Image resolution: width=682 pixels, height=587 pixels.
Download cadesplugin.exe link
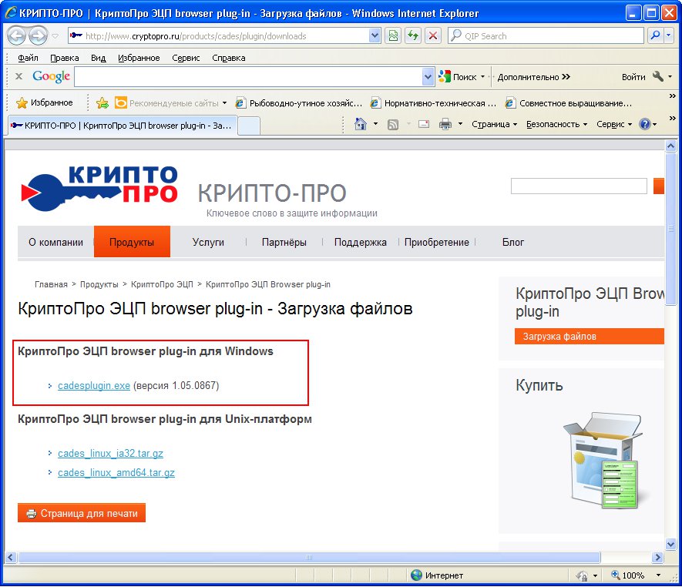point(94,385)
